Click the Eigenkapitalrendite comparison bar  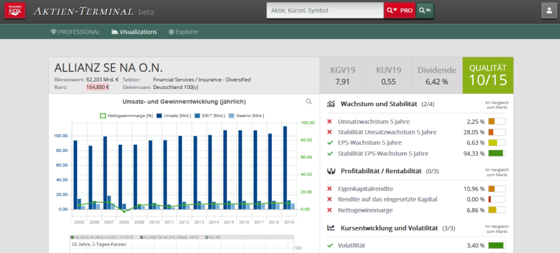pos(497,189)
